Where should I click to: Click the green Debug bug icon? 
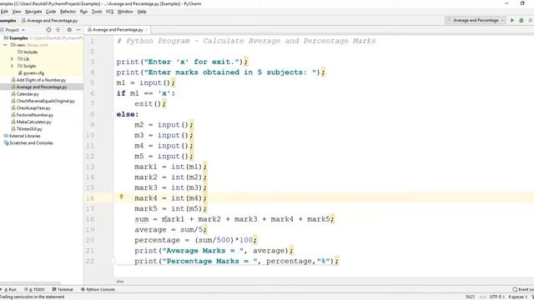coord(521,20)
